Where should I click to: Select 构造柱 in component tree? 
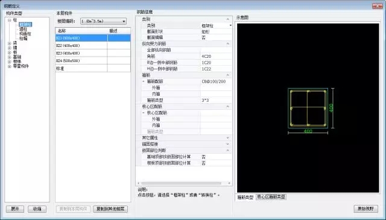pyautogui.click(x=25, y=34)
